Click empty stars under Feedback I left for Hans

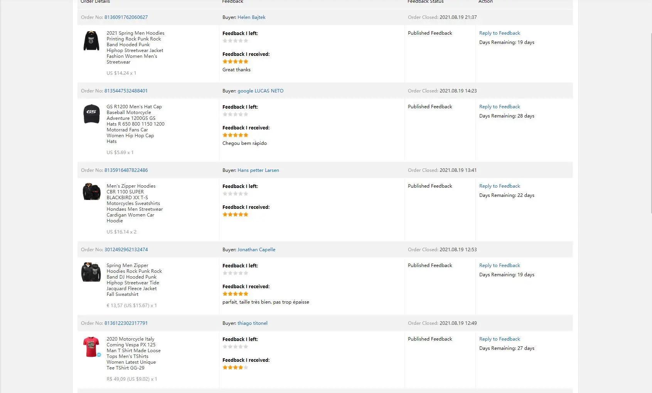point(235,194)
